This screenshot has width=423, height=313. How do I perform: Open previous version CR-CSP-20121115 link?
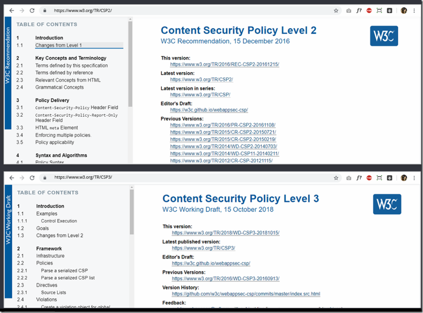[221, 161]
